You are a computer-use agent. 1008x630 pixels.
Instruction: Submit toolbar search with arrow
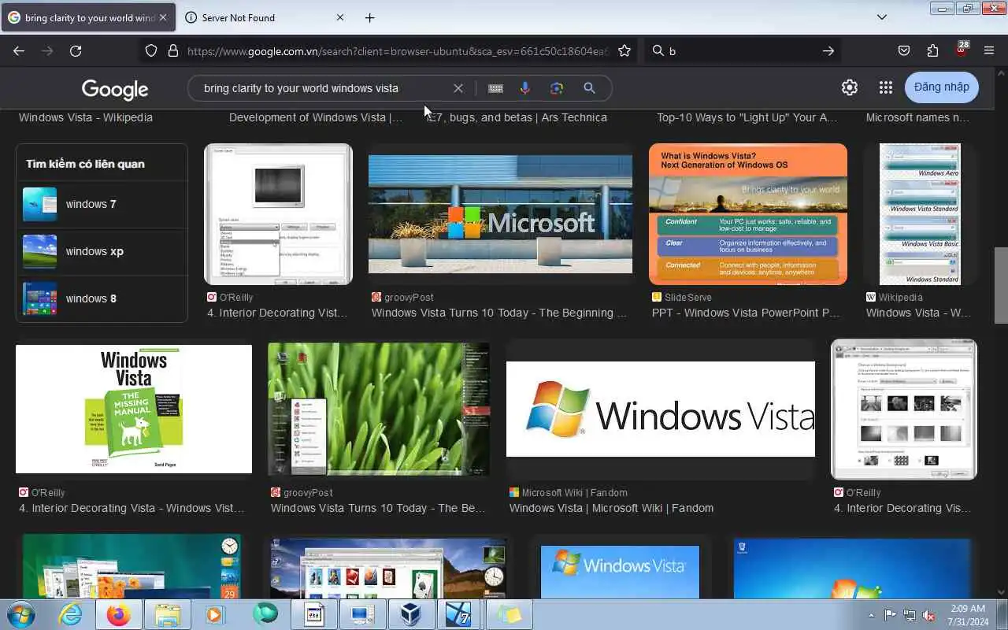click(828, 50)
